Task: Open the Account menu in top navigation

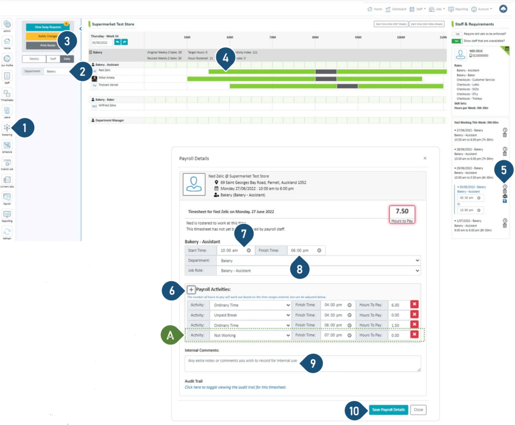Action: [x=482, y=9]
